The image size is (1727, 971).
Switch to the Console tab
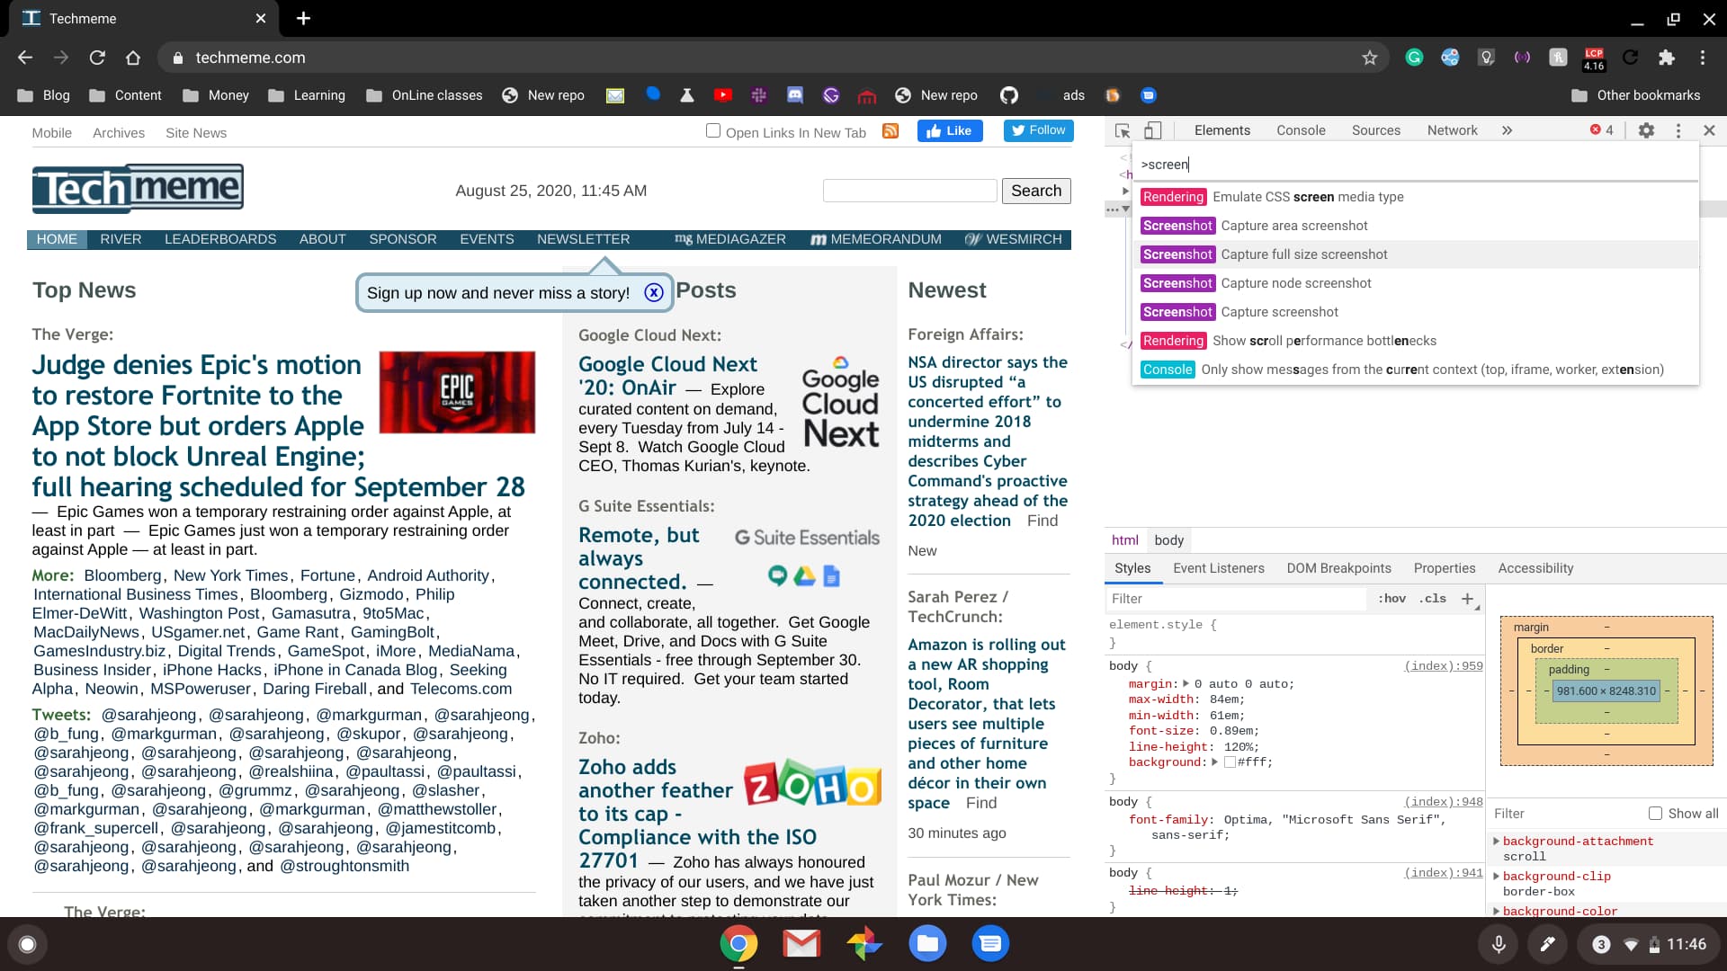1301,130
